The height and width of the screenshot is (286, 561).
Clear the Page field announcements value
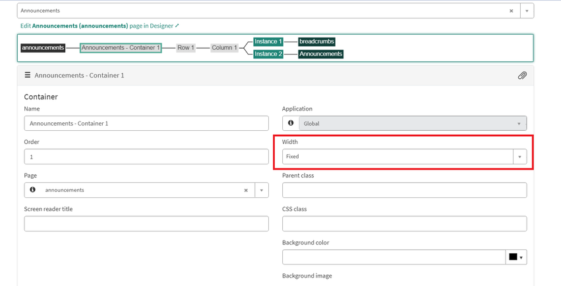click(x=246, y=190)
